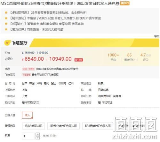Choose the BP部分遮挡阳台双人间 package

coord(63,126)
